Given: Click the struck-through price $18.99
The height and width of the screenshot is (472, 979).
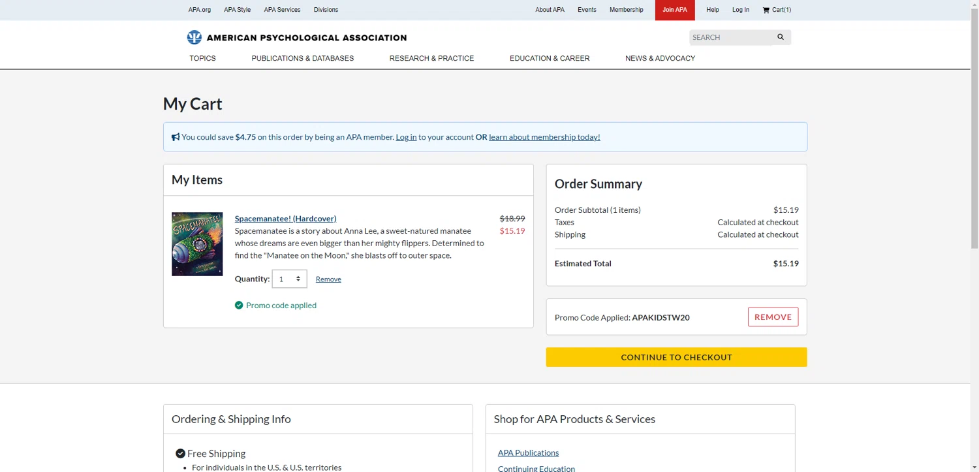Looking at the screenshot, I should point(512,219).
